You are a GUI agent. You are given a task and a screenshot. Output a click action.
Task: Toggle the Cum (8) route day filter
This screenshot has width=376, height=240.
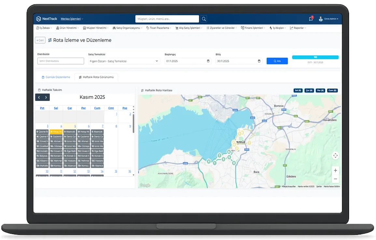pyautogui.click(x=332, y=91)
